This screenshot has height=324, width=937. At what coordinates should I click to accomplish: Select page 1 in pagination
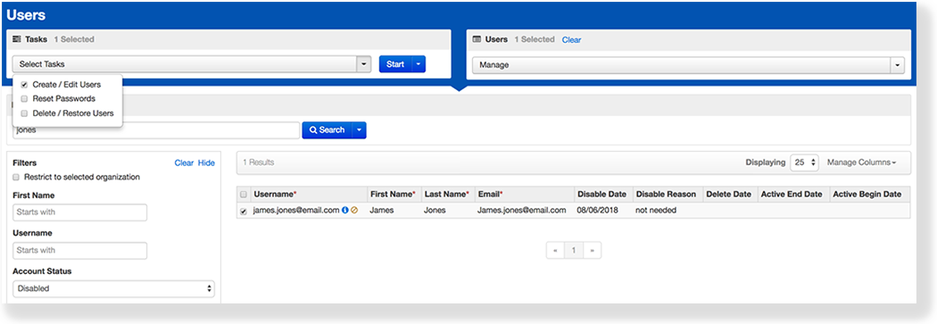coord(574,251)
